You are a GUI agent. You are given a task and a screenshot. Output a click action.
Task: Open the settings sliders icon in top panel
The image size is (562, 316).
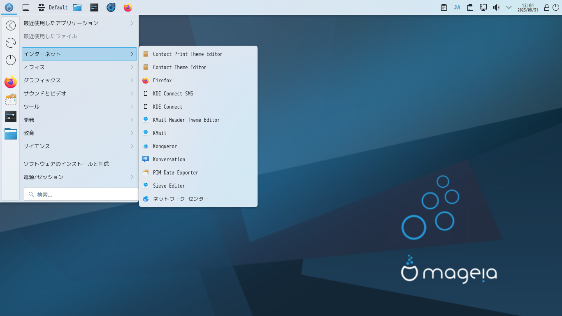94,7
